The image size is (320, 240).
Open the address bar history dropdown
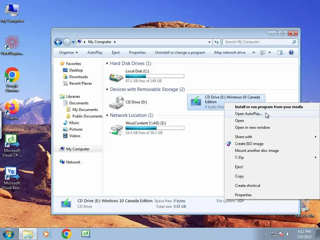209,42
